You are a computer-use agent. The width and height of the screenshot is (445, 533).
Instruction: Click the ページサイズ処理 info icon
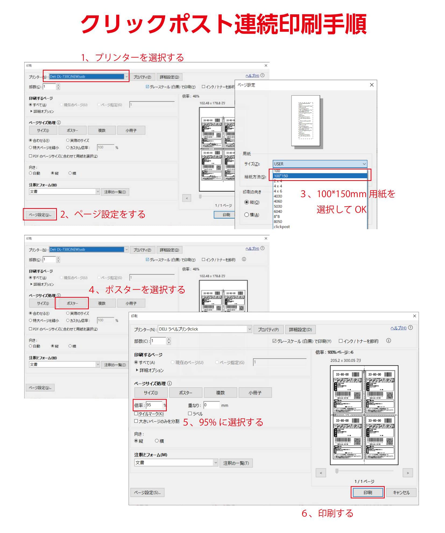point(170,383)
